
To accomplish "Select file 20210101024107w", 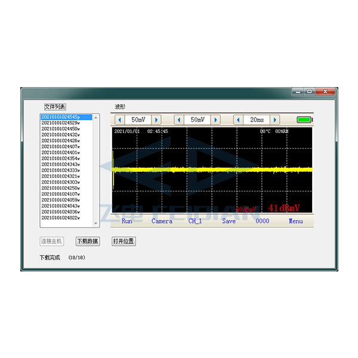I will (x=66, y=194).
